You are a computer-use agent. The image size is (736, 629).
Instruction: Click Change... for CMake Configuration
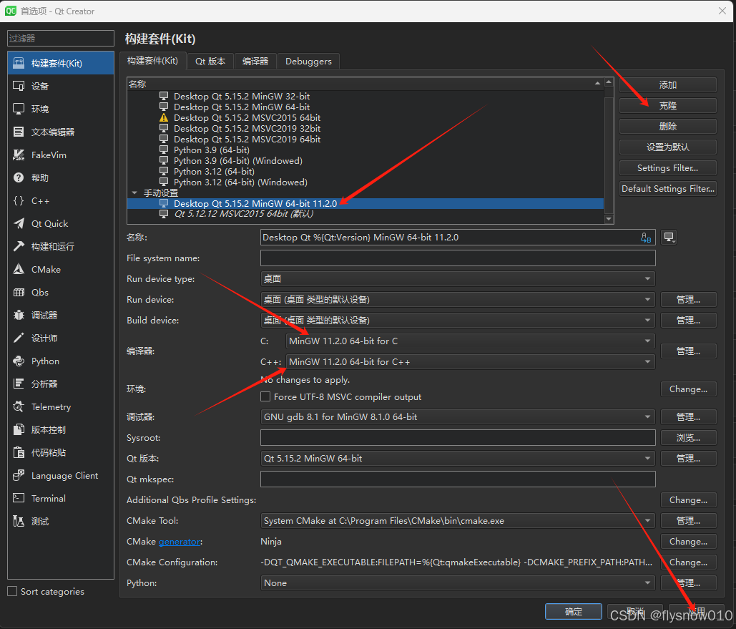(688, 562)
